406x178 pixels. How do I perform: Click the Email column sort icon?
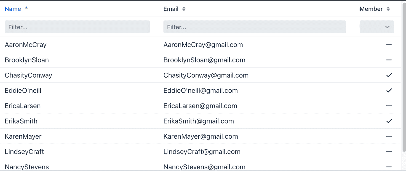184,9
